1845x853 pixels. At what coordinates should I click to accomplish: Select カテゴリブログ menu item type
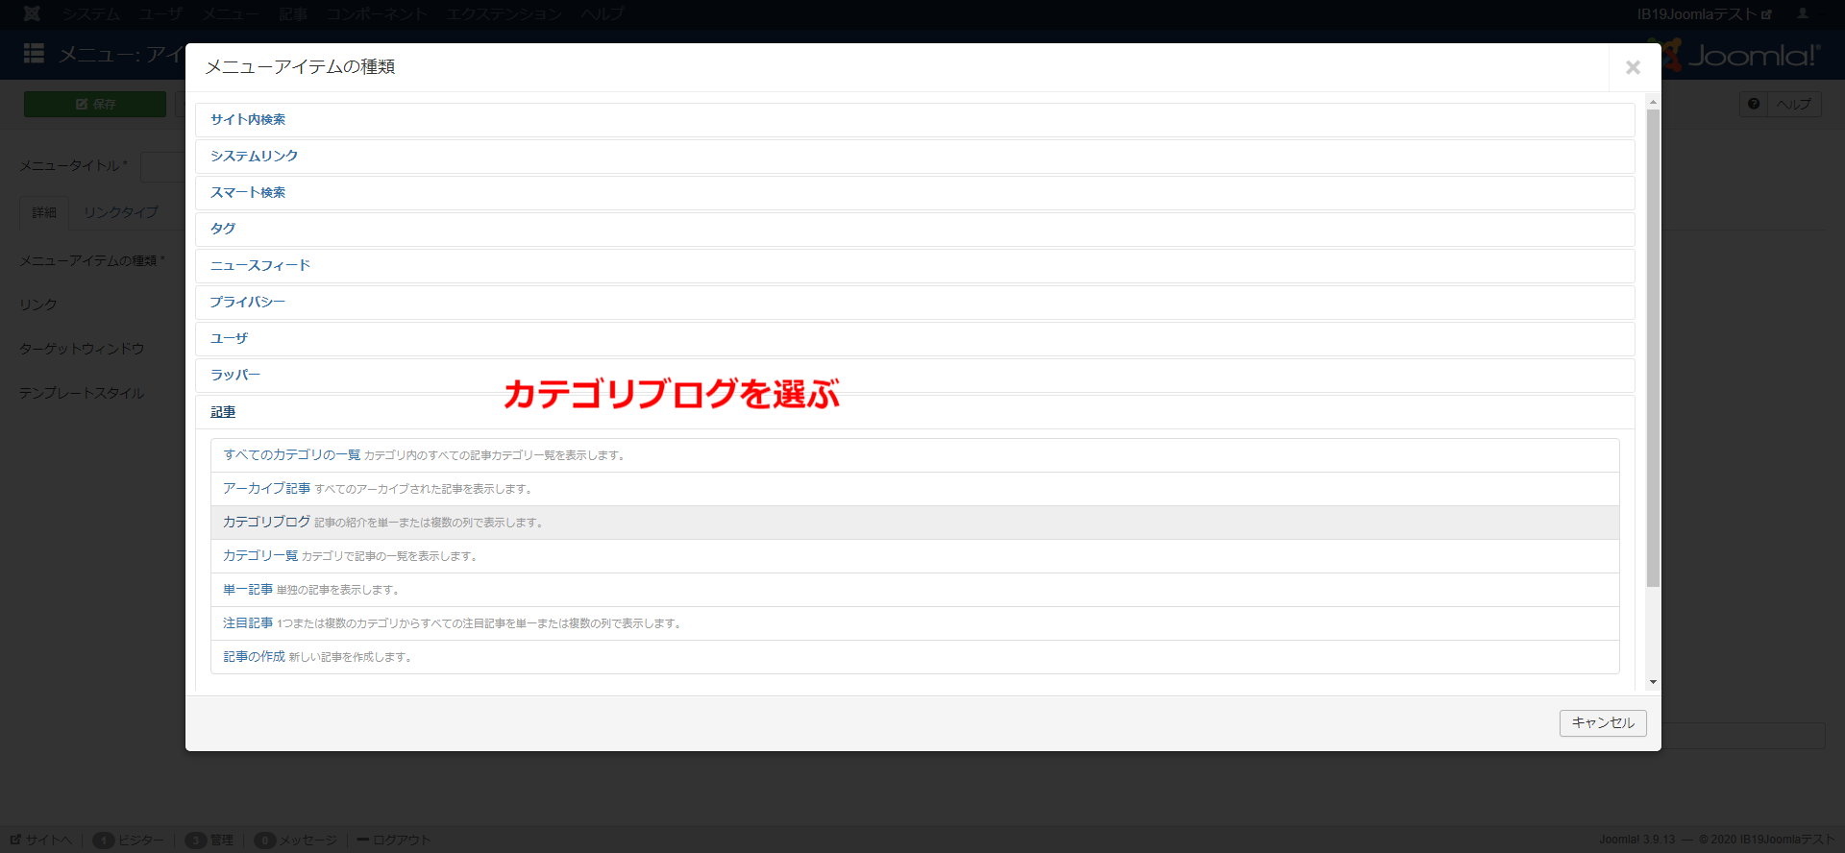(x=267, y=522)
